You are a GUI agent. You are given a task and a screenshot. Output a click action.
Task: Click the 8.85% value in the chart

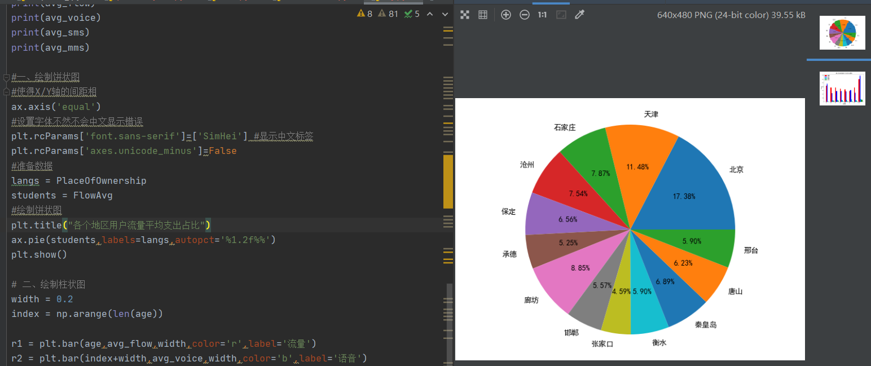pyautogui.click(x=580, y=268)
